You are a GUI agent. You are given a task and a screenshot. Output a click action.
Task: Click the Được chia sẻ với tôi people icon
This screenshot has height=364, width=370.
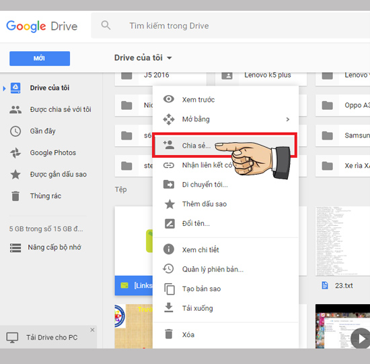pos(15,109)
